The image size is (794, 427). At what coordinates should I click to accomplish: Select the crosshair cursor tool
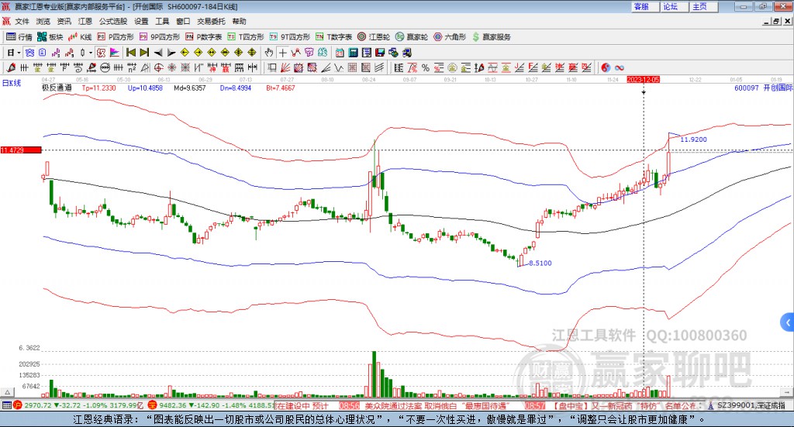point(284,53)
